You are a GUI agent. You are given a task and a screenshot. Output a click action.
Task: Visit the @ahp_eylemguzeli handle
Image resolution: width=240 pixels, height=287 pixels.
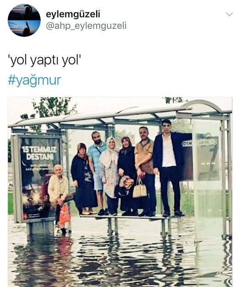click(x=86, y=26)
